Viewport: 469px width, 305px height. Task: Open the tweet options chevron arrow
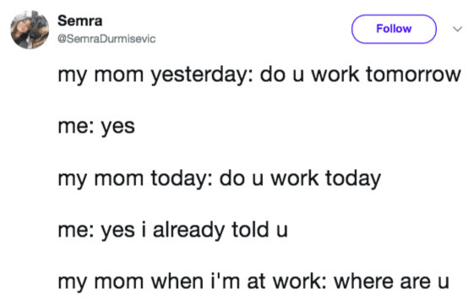[x=457, y=29]
